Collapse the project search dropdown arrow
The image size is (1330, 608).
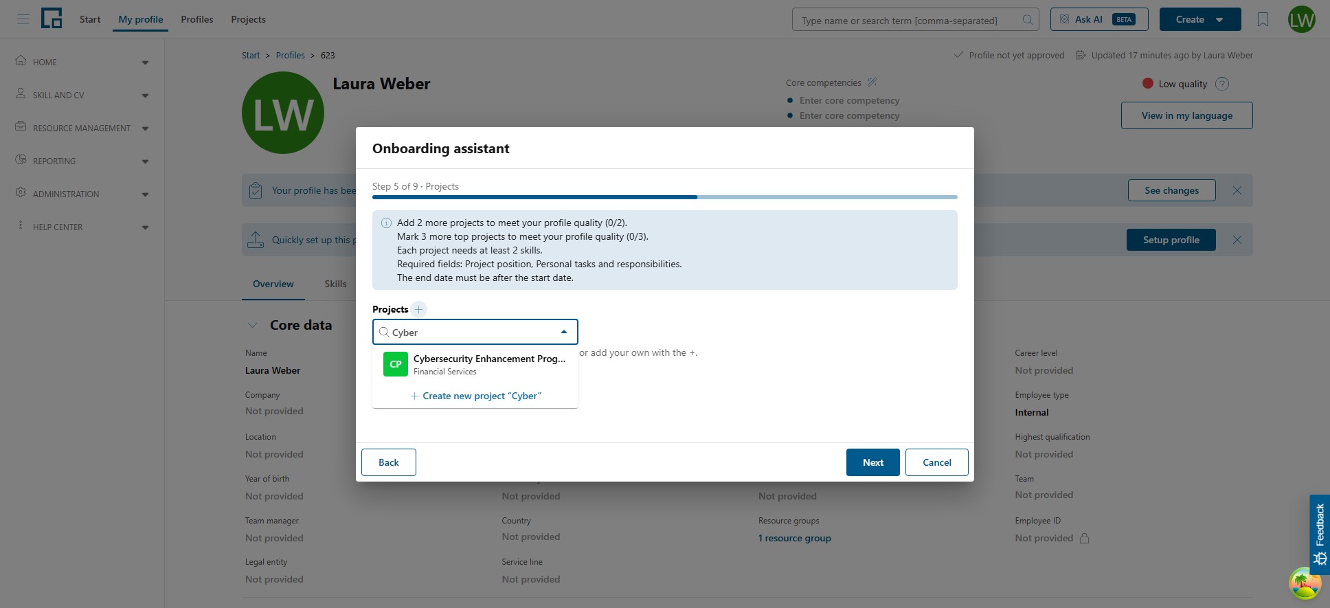pos(564,332)
